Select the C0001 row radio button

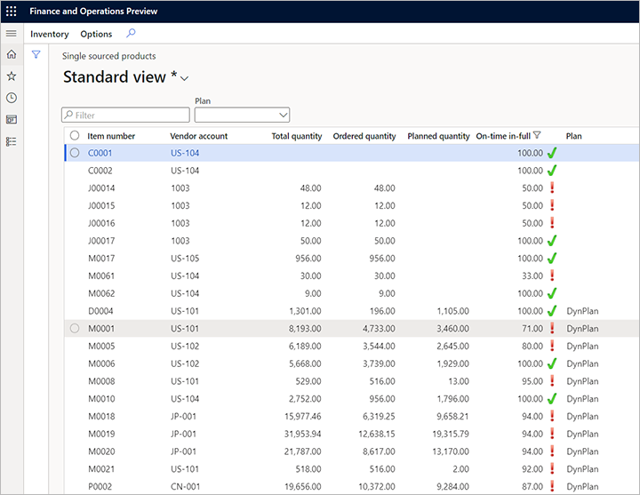tap(75, 153)
